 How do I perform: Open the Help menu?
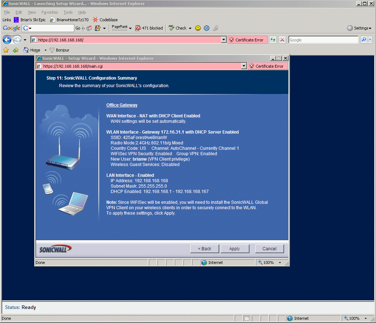point(82,12)
